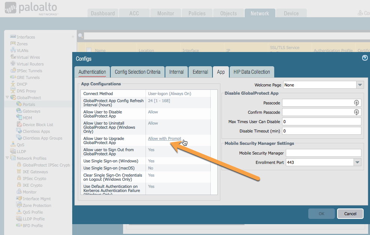Click the Clientless Apps icon
The image size is (370, 235).
(19, 131)
